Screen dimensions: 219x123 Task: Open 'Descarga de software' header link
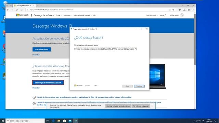click(44, 15)
